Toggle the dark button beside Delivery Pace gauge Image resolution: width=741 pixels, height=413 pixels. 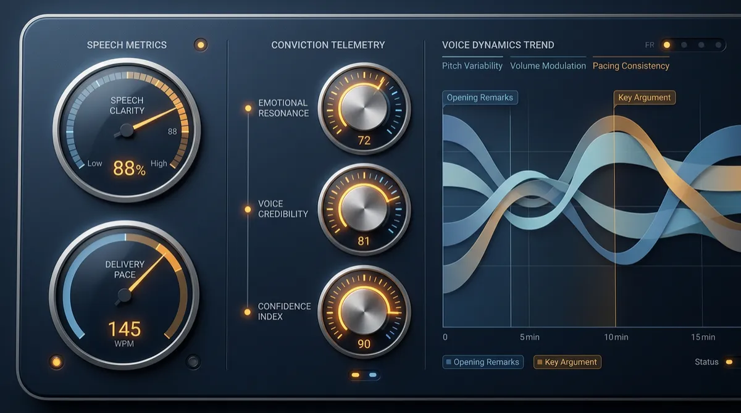point(193,361)
